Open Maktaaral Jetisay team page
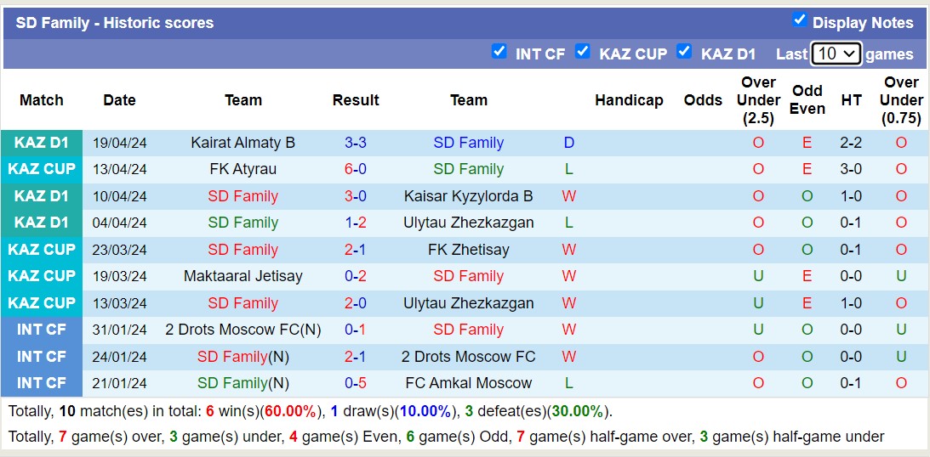This screenshot has height=457, width=930. [243, 276]
